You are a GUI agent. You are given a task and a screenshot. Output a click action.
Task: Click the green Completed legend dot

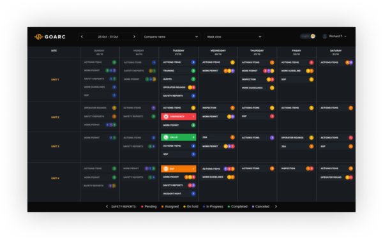[x=229, y=207]
